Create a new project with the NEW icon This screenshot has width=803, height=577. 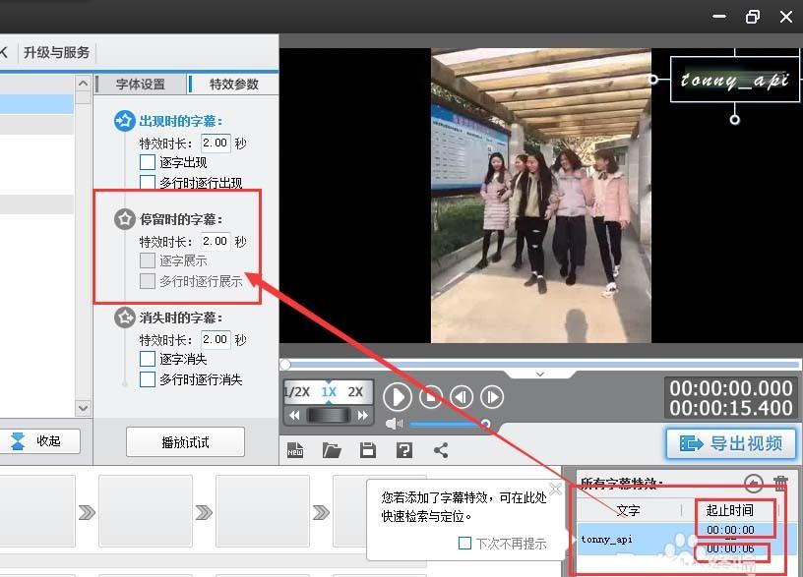(x=295, y=450)
